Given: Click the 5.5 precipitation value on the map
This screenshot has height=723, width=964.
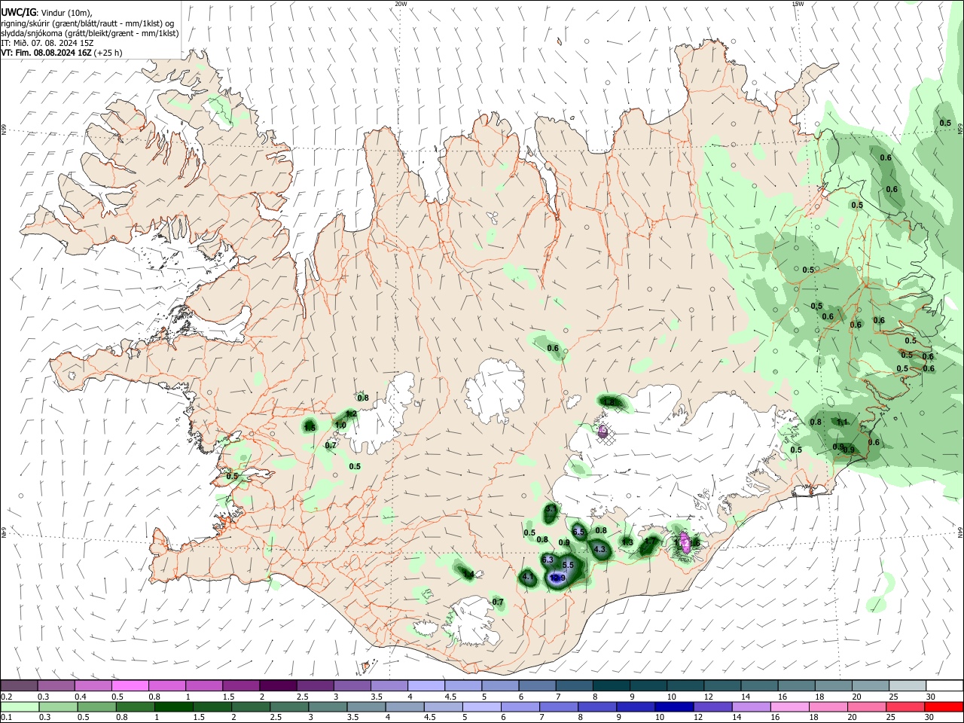Looking at the screenshot, I should pos(568,565).
